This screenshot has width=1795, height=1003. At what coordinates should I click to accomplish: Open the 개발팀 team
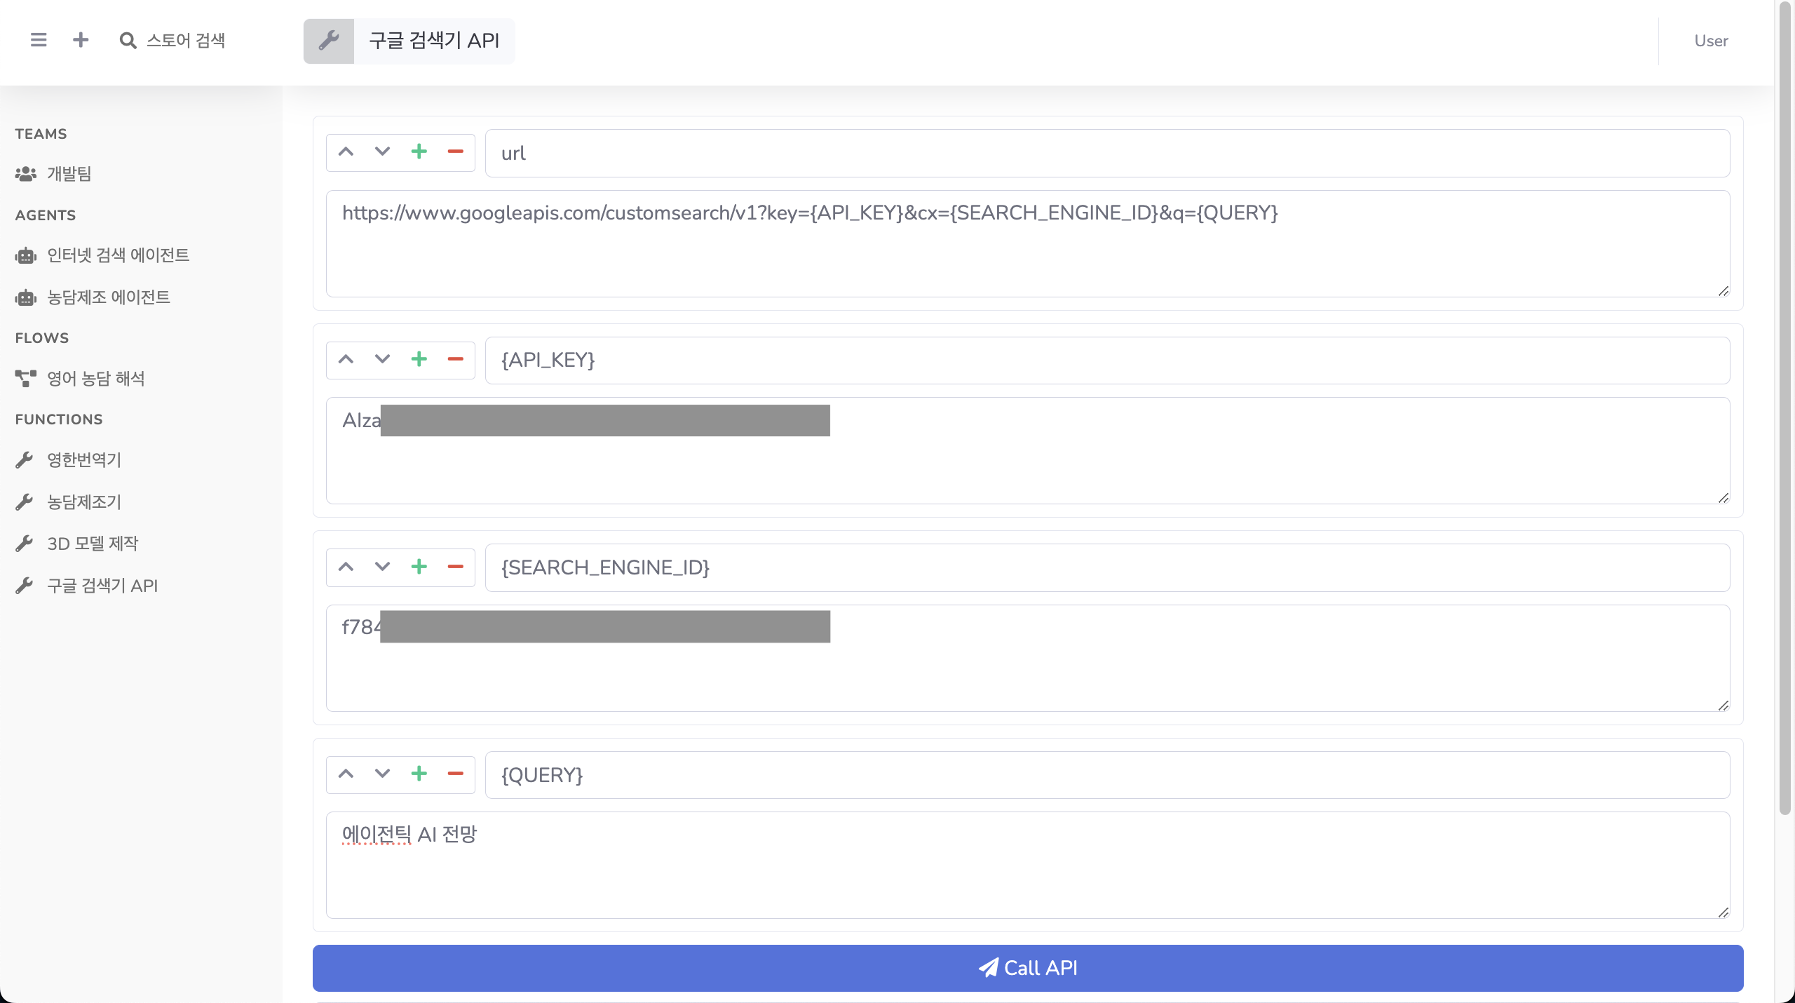click(53, 174)
